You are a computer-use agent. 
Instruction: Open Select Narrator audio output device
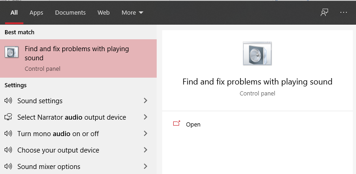78,117
